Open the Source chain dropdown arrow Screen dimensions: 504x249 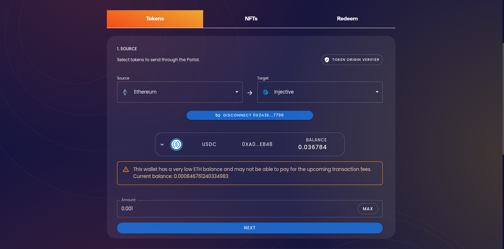click(237, 92)
